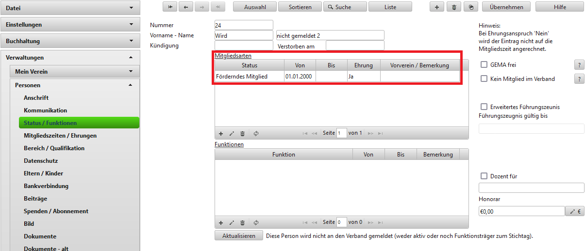This screenshot has width=585, height=251.
Task: Click the Honorar amount field
Action: (522, 211)
